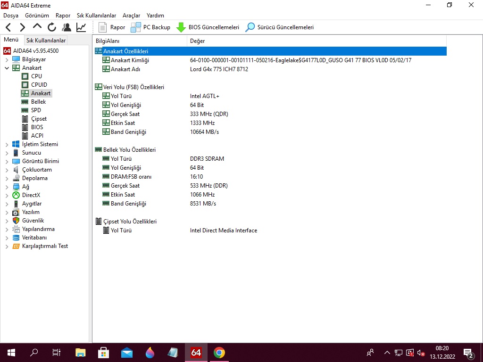Select the DRAM:FSB oranı row
This screenshot has height=362, width=483.
tap(270, 177)
